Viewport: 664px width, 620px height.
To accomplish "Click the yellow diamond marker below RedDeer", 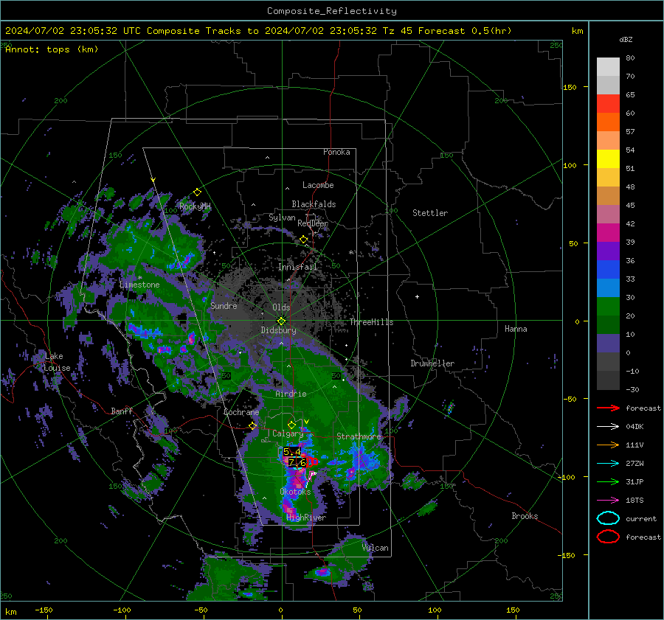I will click(x=304, y=240).
